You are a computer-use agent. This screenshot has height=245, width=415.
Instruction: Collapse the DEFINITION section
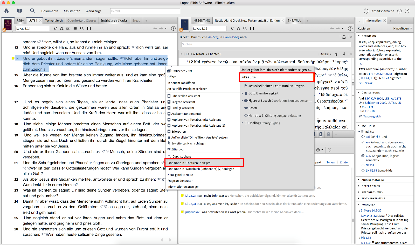click(359, 36)
